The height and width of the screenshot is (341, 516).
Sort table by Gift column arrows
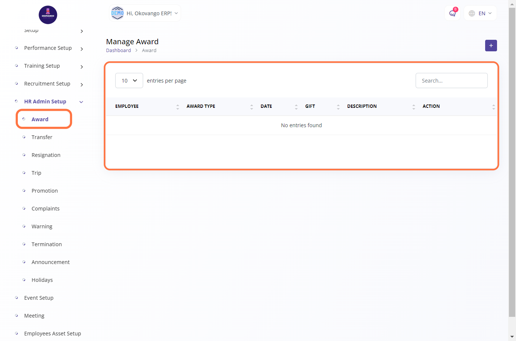point(338,107)
